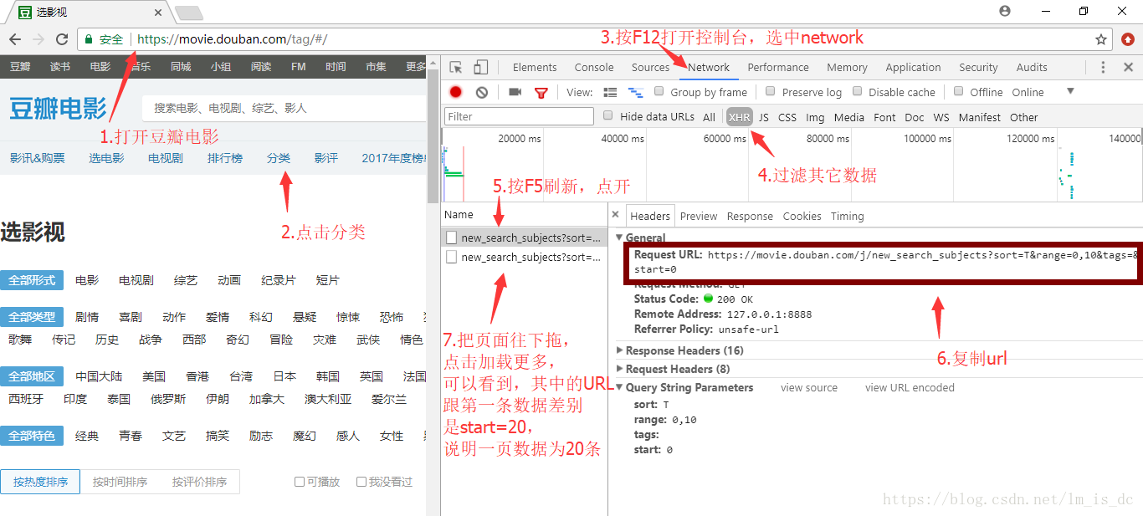Toggle the red filter funnel icon
This screenshot has width=1143, height=516.
(541, 92)
